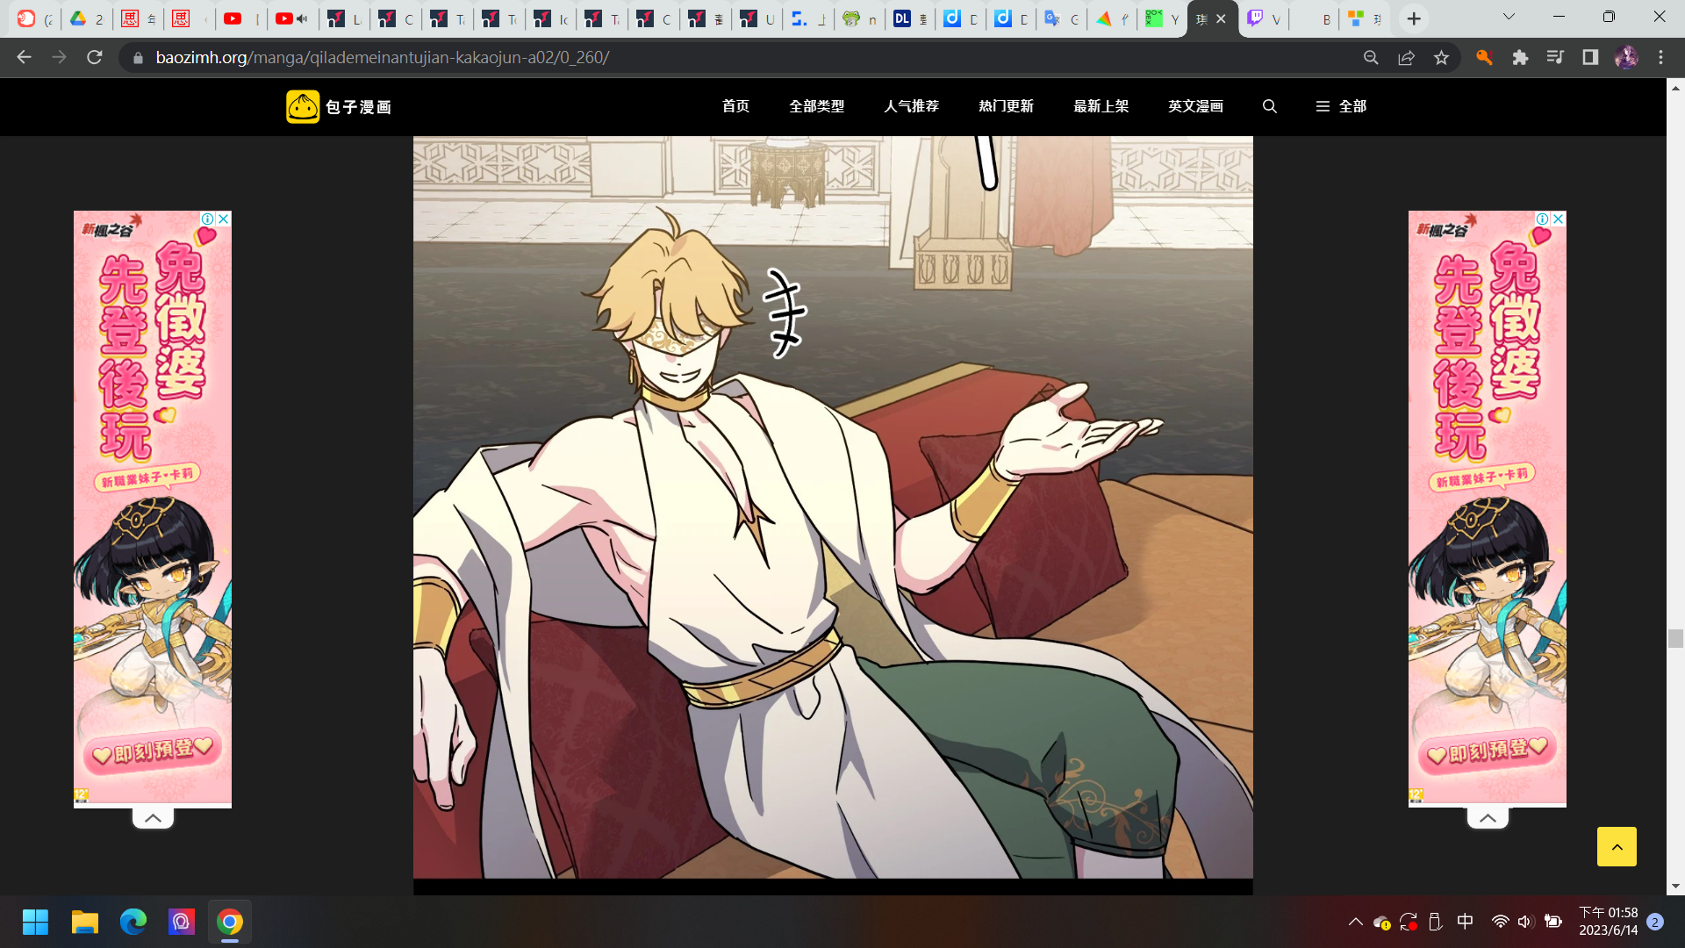Click the manga page image panel
1685x948 pixels.
click(833, 506)
